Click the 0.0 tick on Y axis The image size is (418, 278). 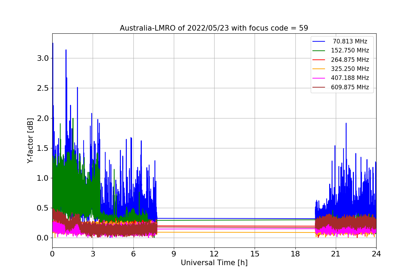43,238
